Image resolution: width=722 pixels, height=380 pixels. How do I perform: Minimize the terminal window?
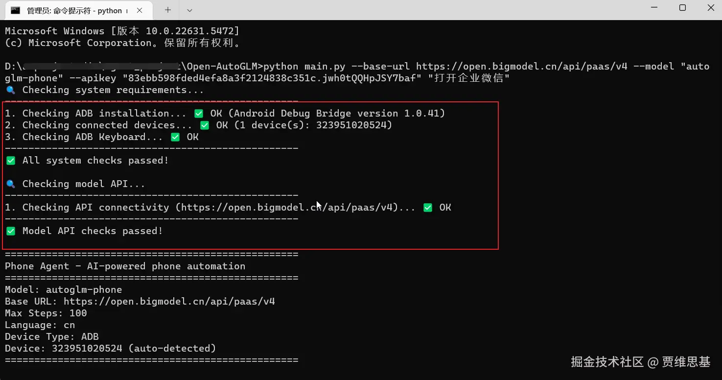click(654, 8)
